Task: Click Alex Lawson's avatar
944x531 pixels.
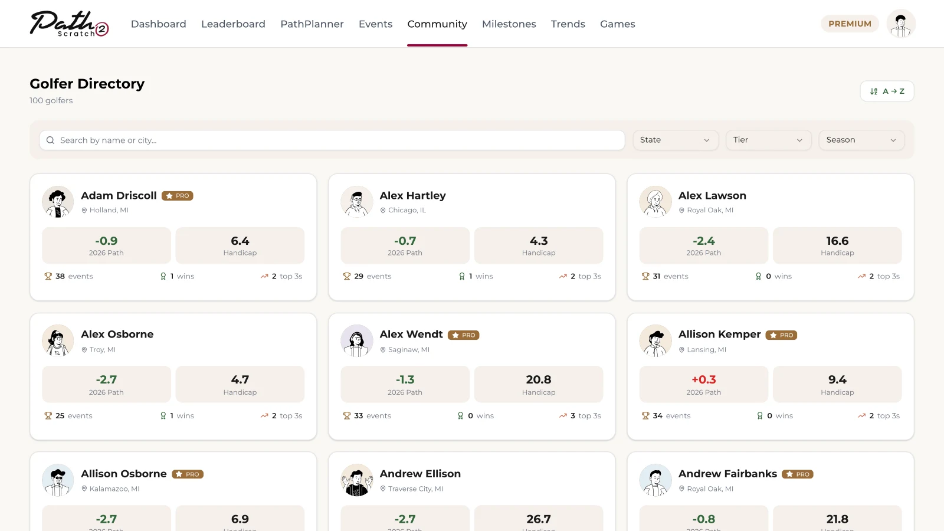Action: coord(655,202)
